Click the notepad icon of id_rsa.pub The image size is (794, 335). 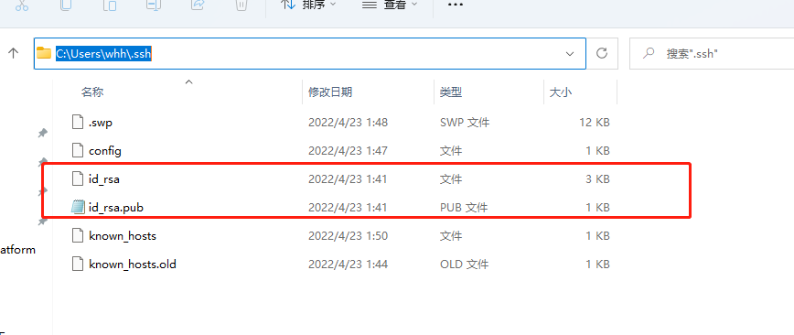78,207
